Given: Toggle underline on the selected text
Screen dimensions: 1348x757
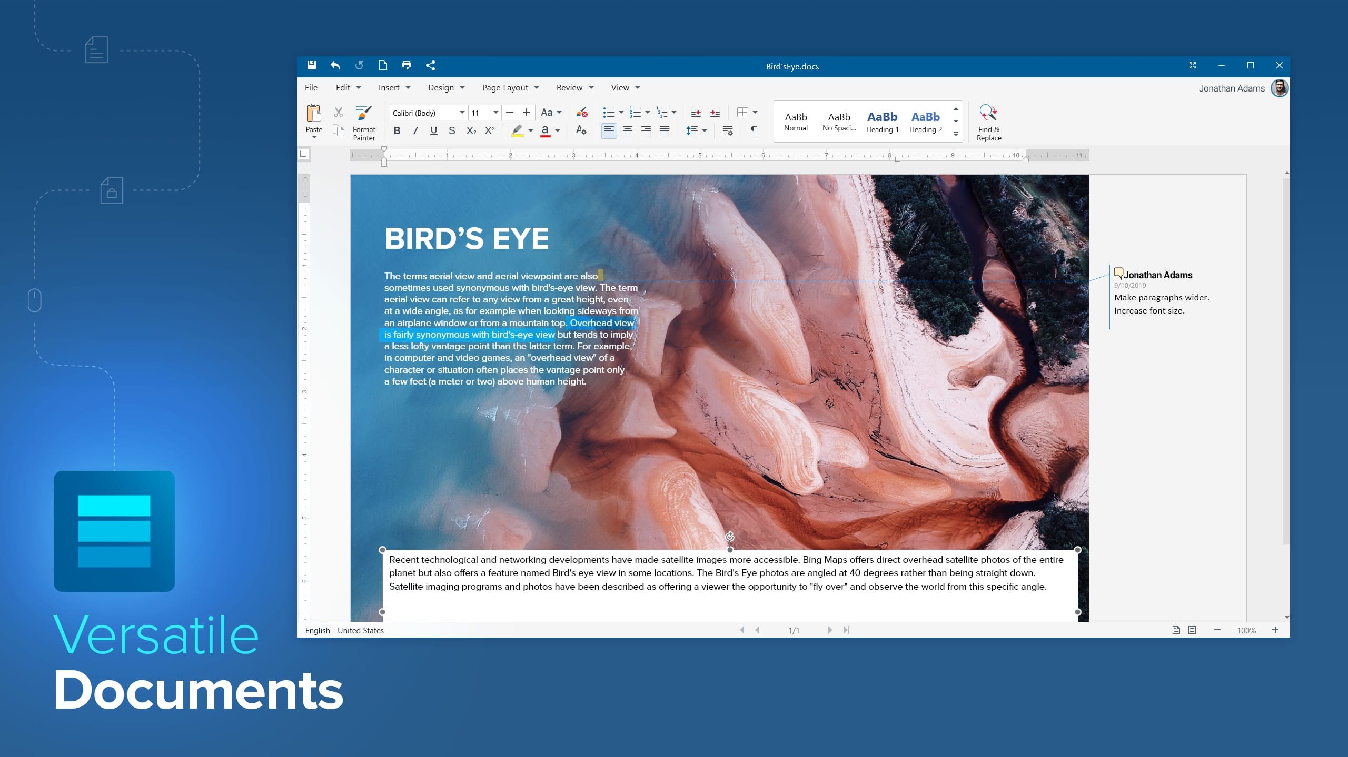Looking at the screenshot, I should (x=433, y=131).
